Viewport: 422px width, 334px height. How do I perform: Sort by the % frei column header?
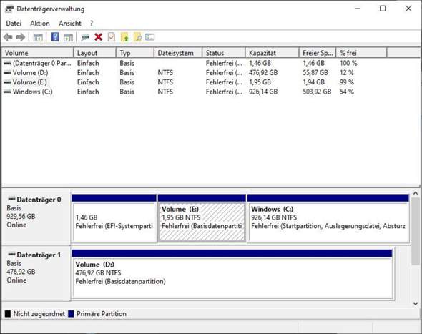[x=361, y=53]
